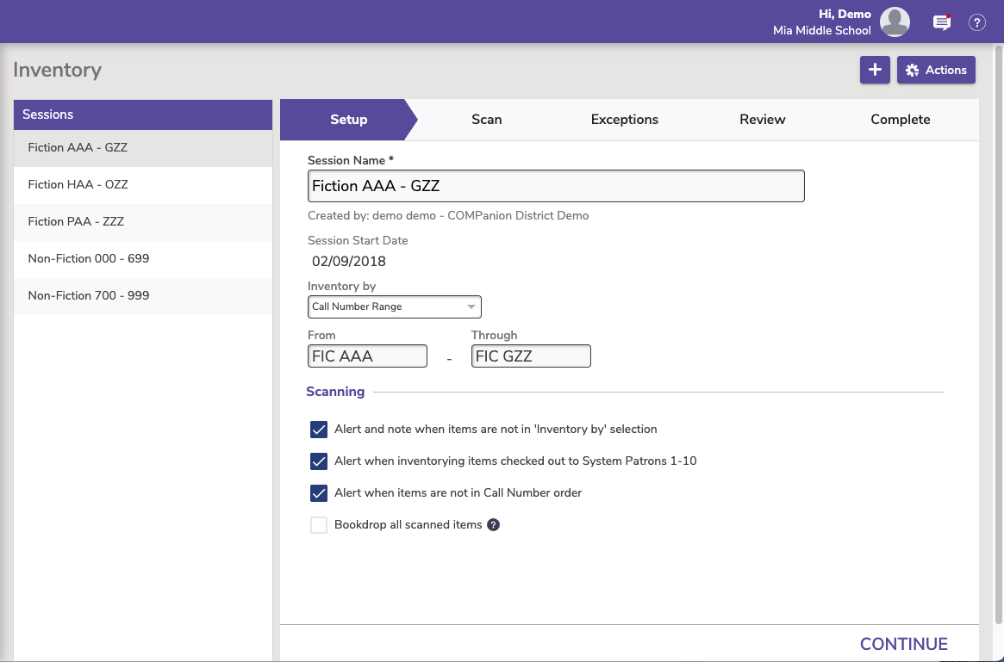Uncheck alert for items not in 'Inventory by' selection
The image size is (1004, 662).
click(319, 430)
